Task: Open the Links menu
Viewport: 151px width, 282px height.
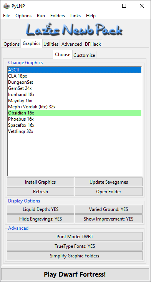Action: [75, 16]
